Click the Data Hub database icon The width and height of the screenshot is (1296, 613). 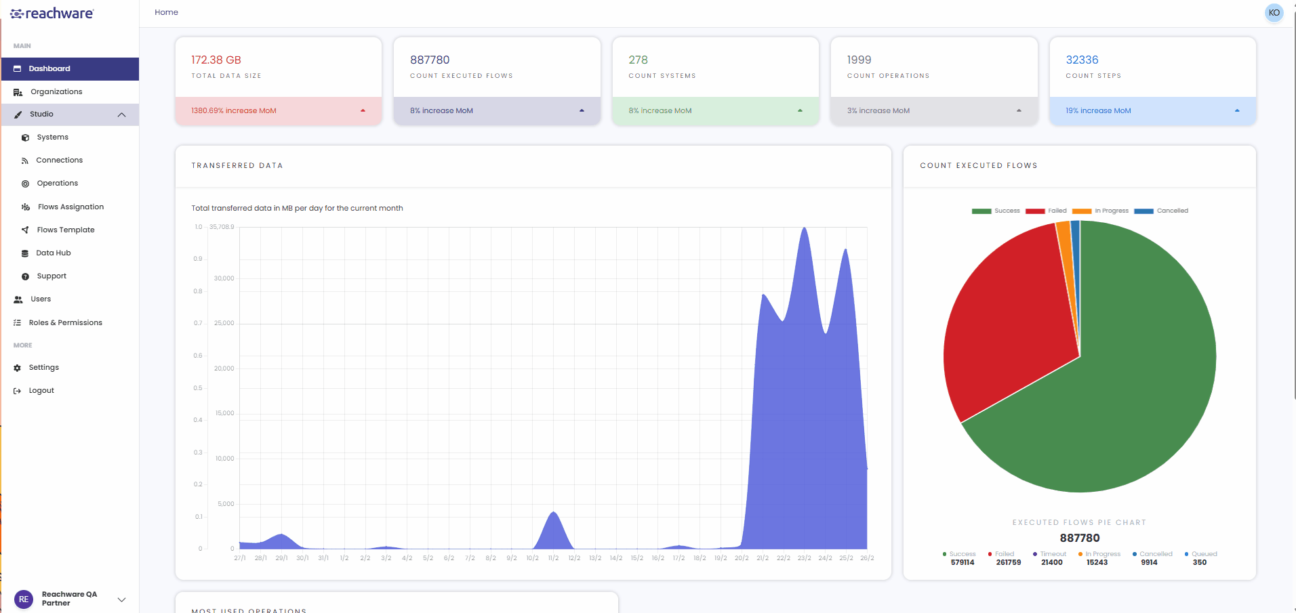coord(25,253)
